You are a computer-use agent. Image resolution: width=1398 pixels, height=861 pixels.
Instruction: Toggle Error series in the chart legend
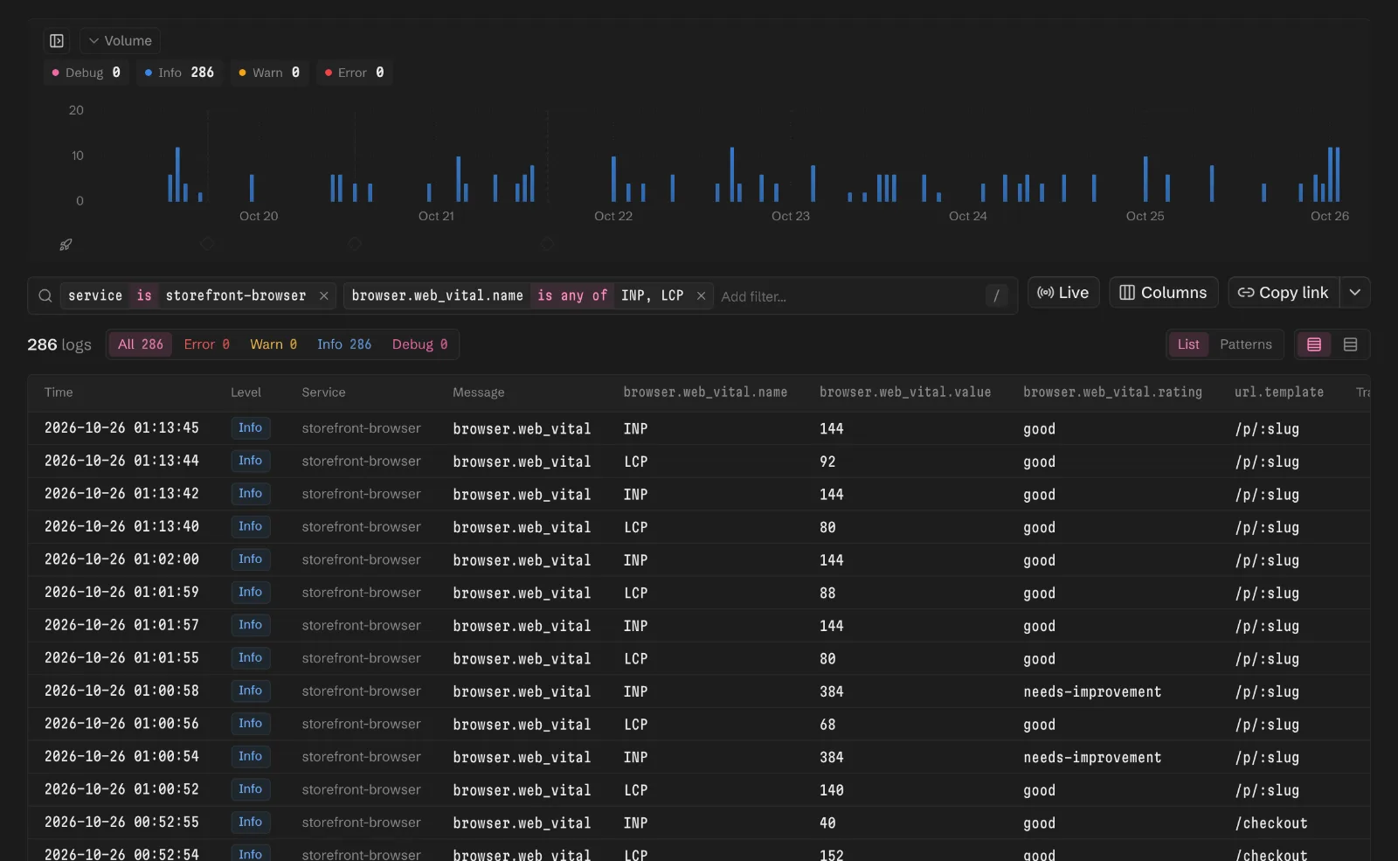pyautogui.click(x=355, y=73)
